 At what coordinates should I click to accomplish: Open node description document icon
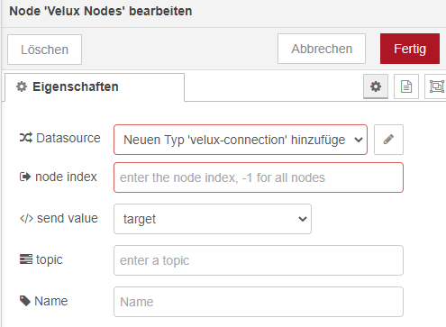(406, 86)
